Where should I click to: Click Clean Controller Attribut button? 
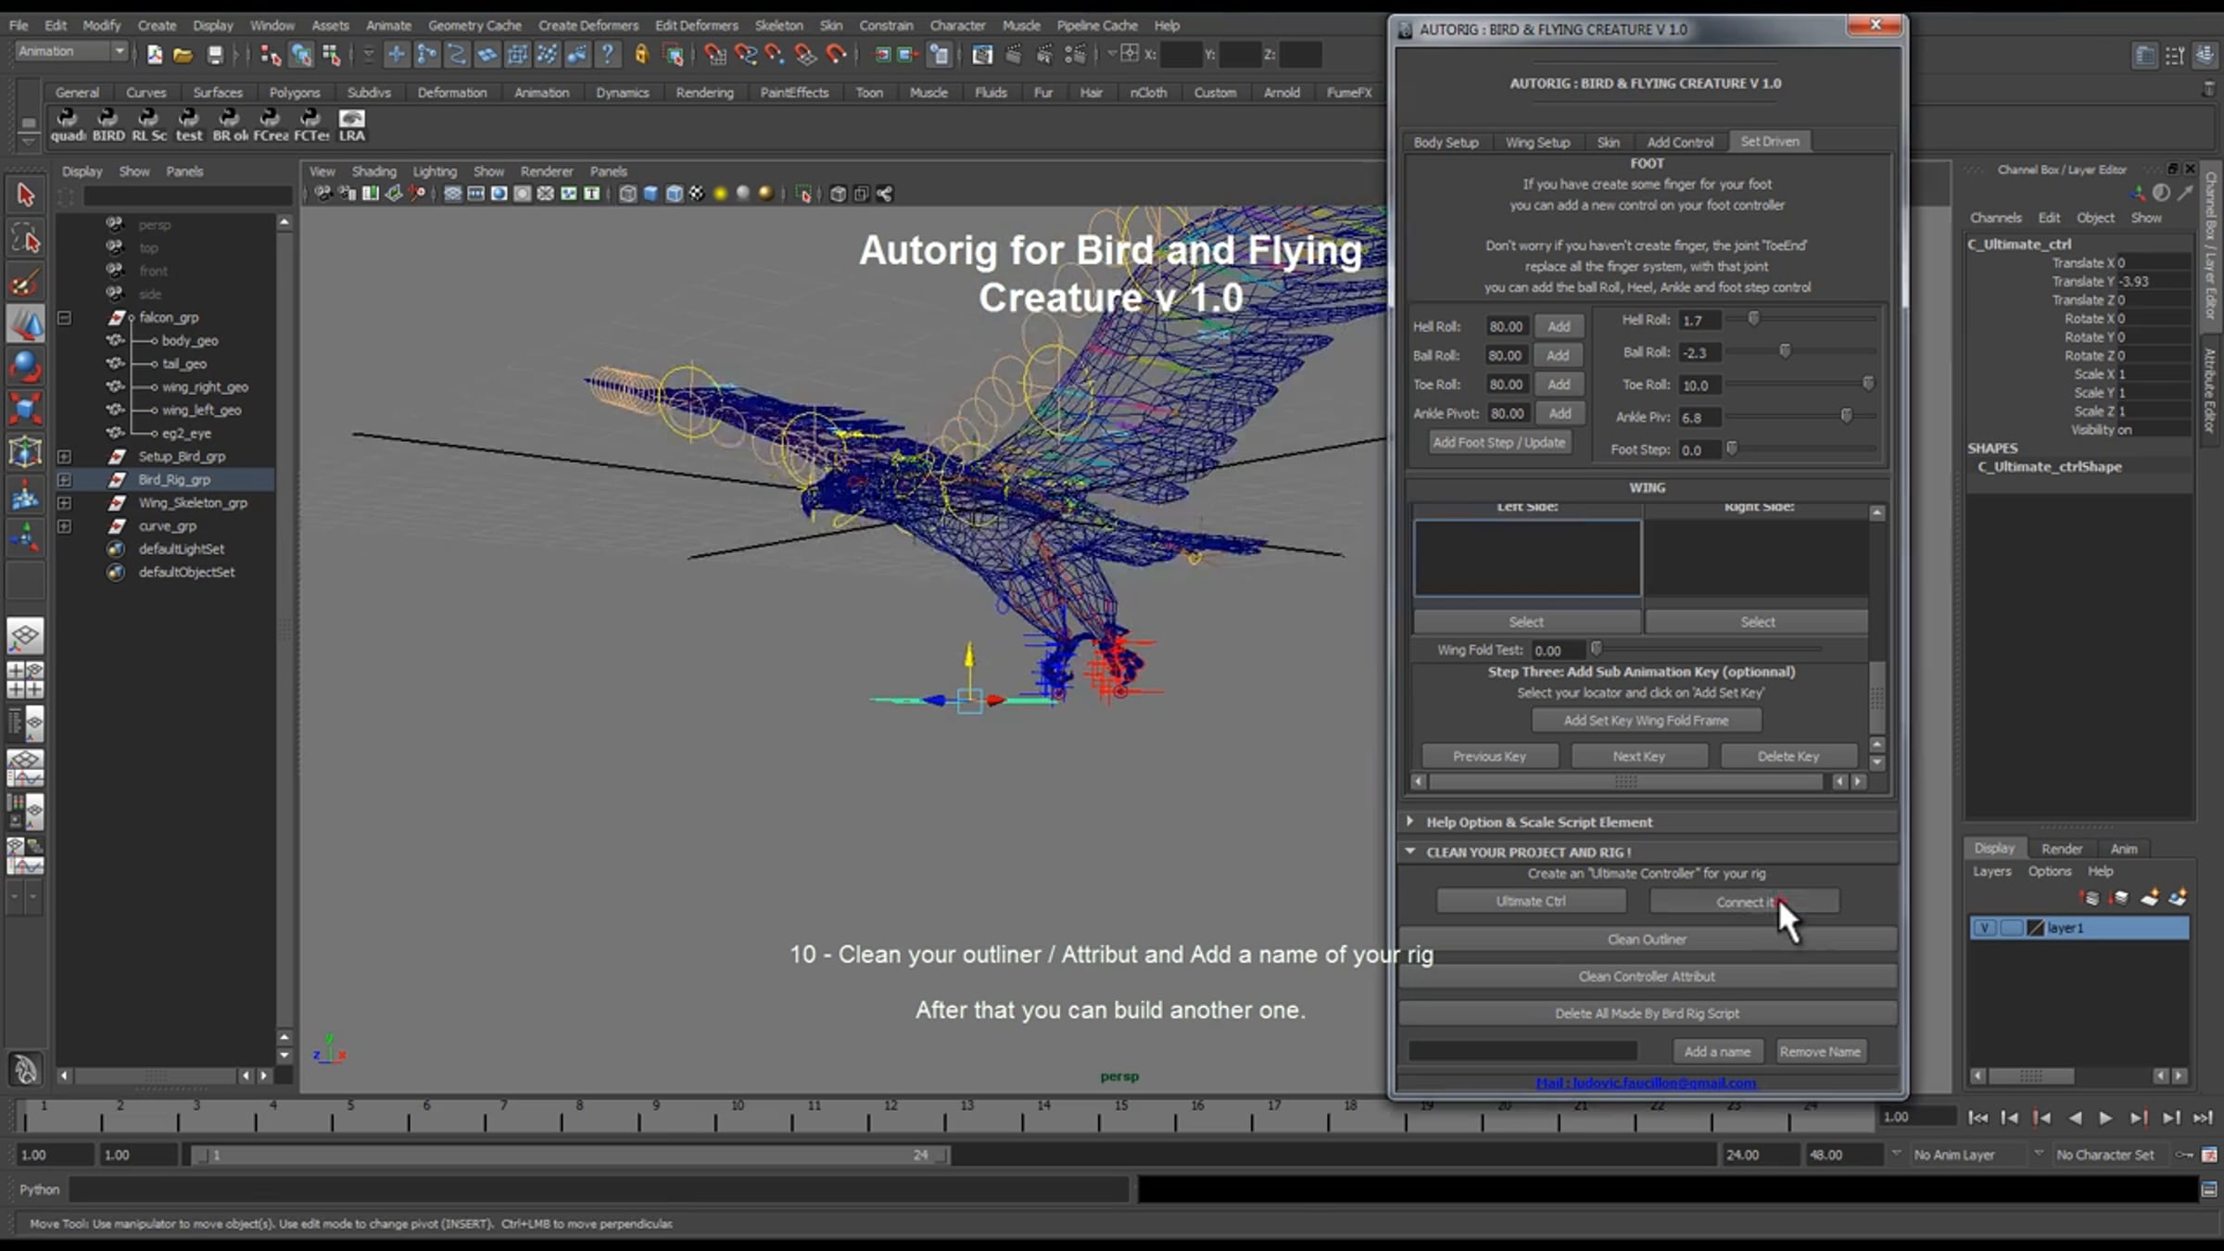(1647, 976)
